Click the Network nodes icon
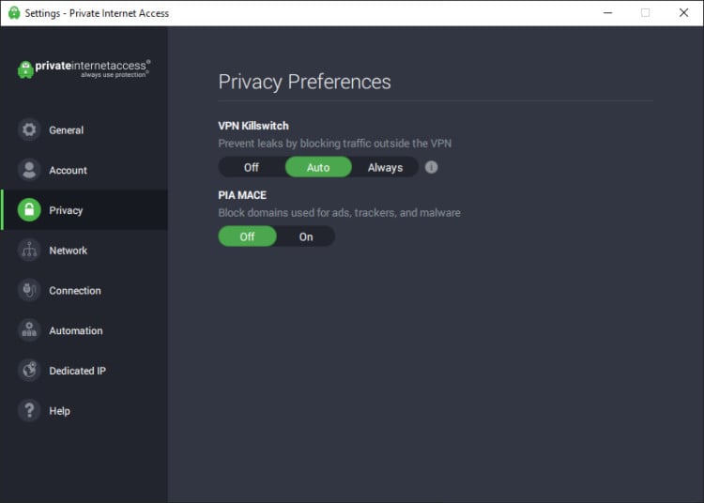704x503 pixels. (x=29, y=251)
